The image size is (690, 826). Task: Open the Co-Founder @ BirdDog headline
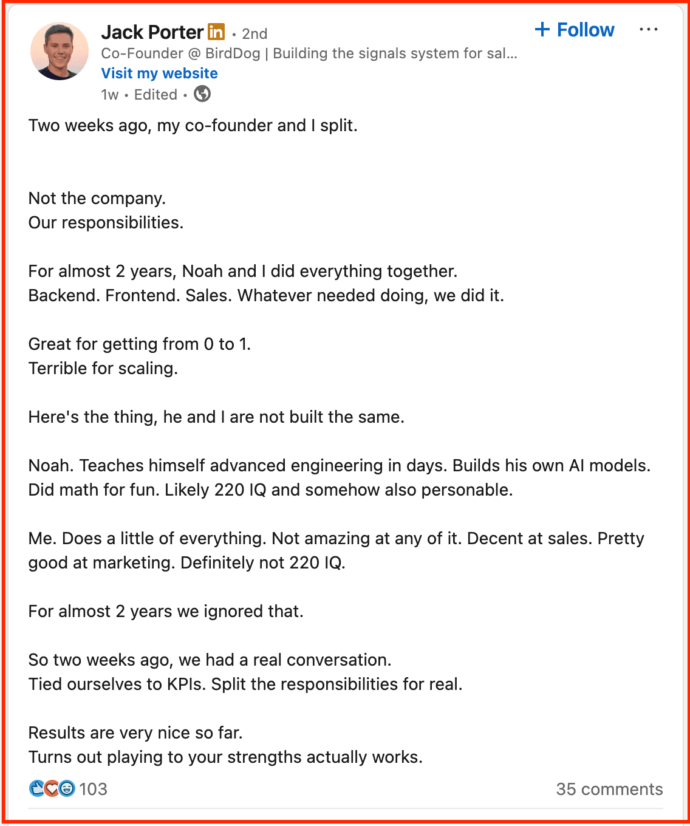(309, 53)
